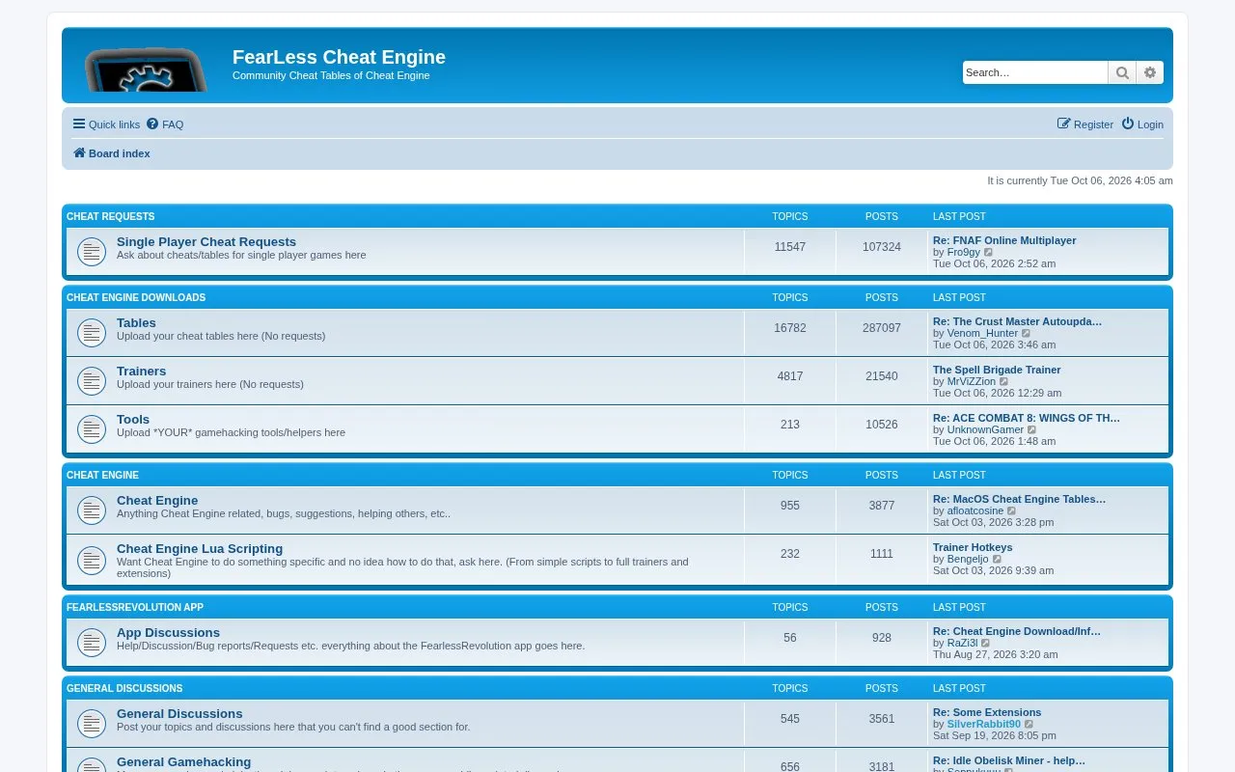Open advanced search via the gear icon
The image size is (1235, 772).
pos(1150,72)
